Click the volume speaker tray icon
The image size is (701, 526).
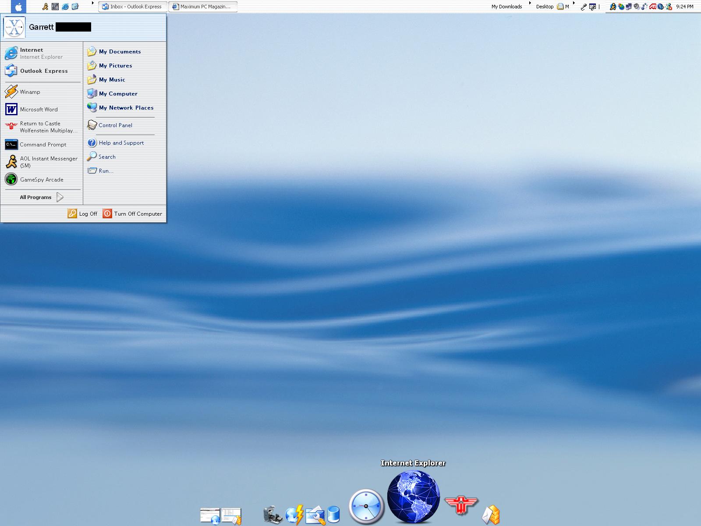[637, 7]
